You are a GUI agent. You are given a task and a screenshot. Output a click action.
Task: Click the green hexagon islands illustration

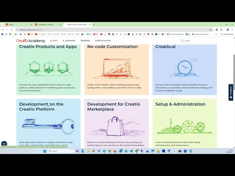point(48,69)
